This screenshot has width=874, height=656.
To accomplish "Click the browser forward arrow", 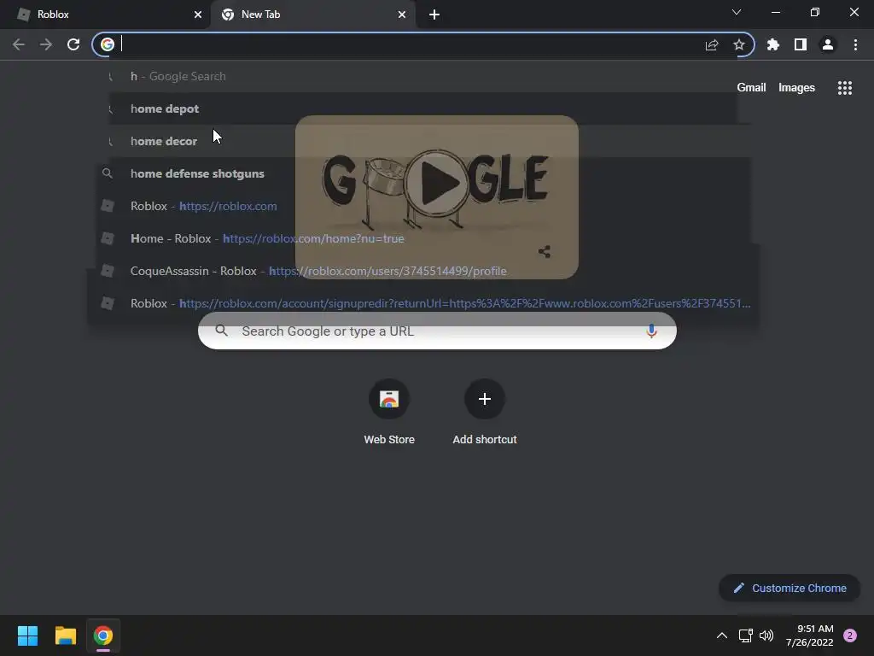I will click(46, 44).
